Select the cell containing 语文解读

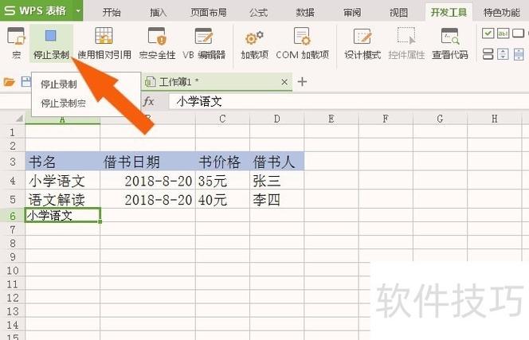tap(62, 200)
